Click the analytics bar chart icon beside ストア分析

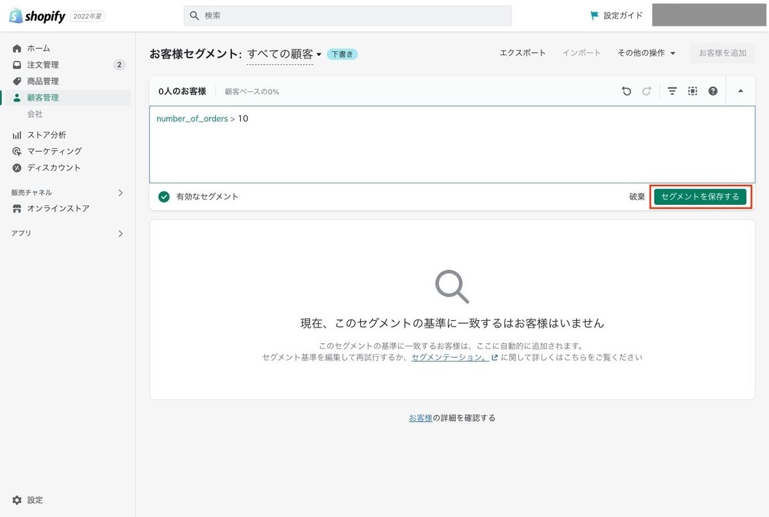(17, 135)
